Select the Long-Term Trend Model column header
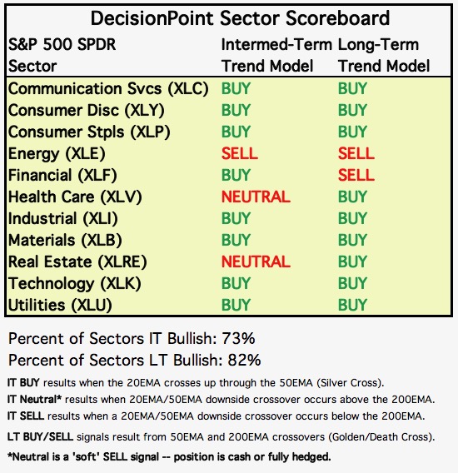This screenshot has width=458, height=473. coord(384,56)
